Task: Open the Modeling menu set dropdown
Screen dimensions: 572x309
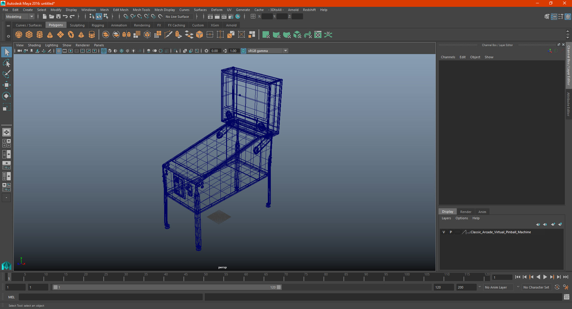Action: (x=20, y=17)
